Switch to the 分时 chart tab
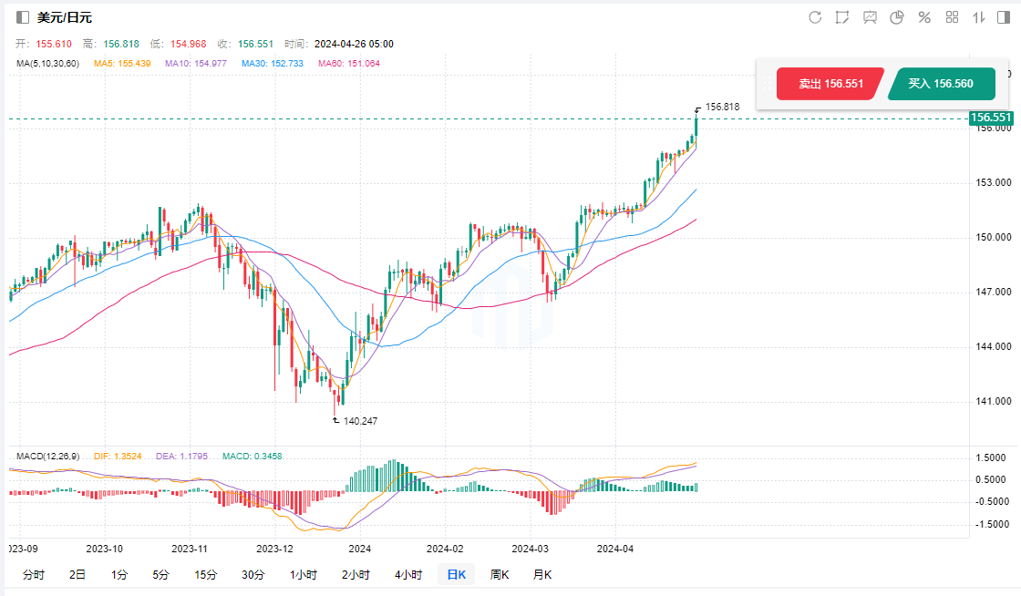1021x596 pixels. coord(33,574)
